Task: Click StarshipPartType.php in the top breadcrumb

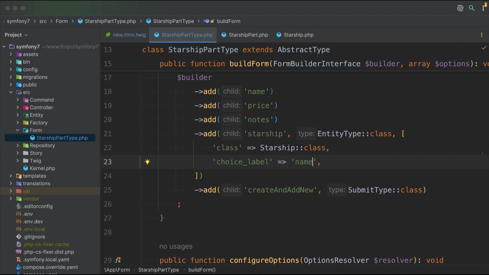Action: click(x=107, y=21)
